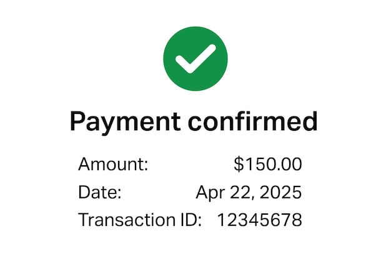Click the green success checkmark icon

pos(195,58)
